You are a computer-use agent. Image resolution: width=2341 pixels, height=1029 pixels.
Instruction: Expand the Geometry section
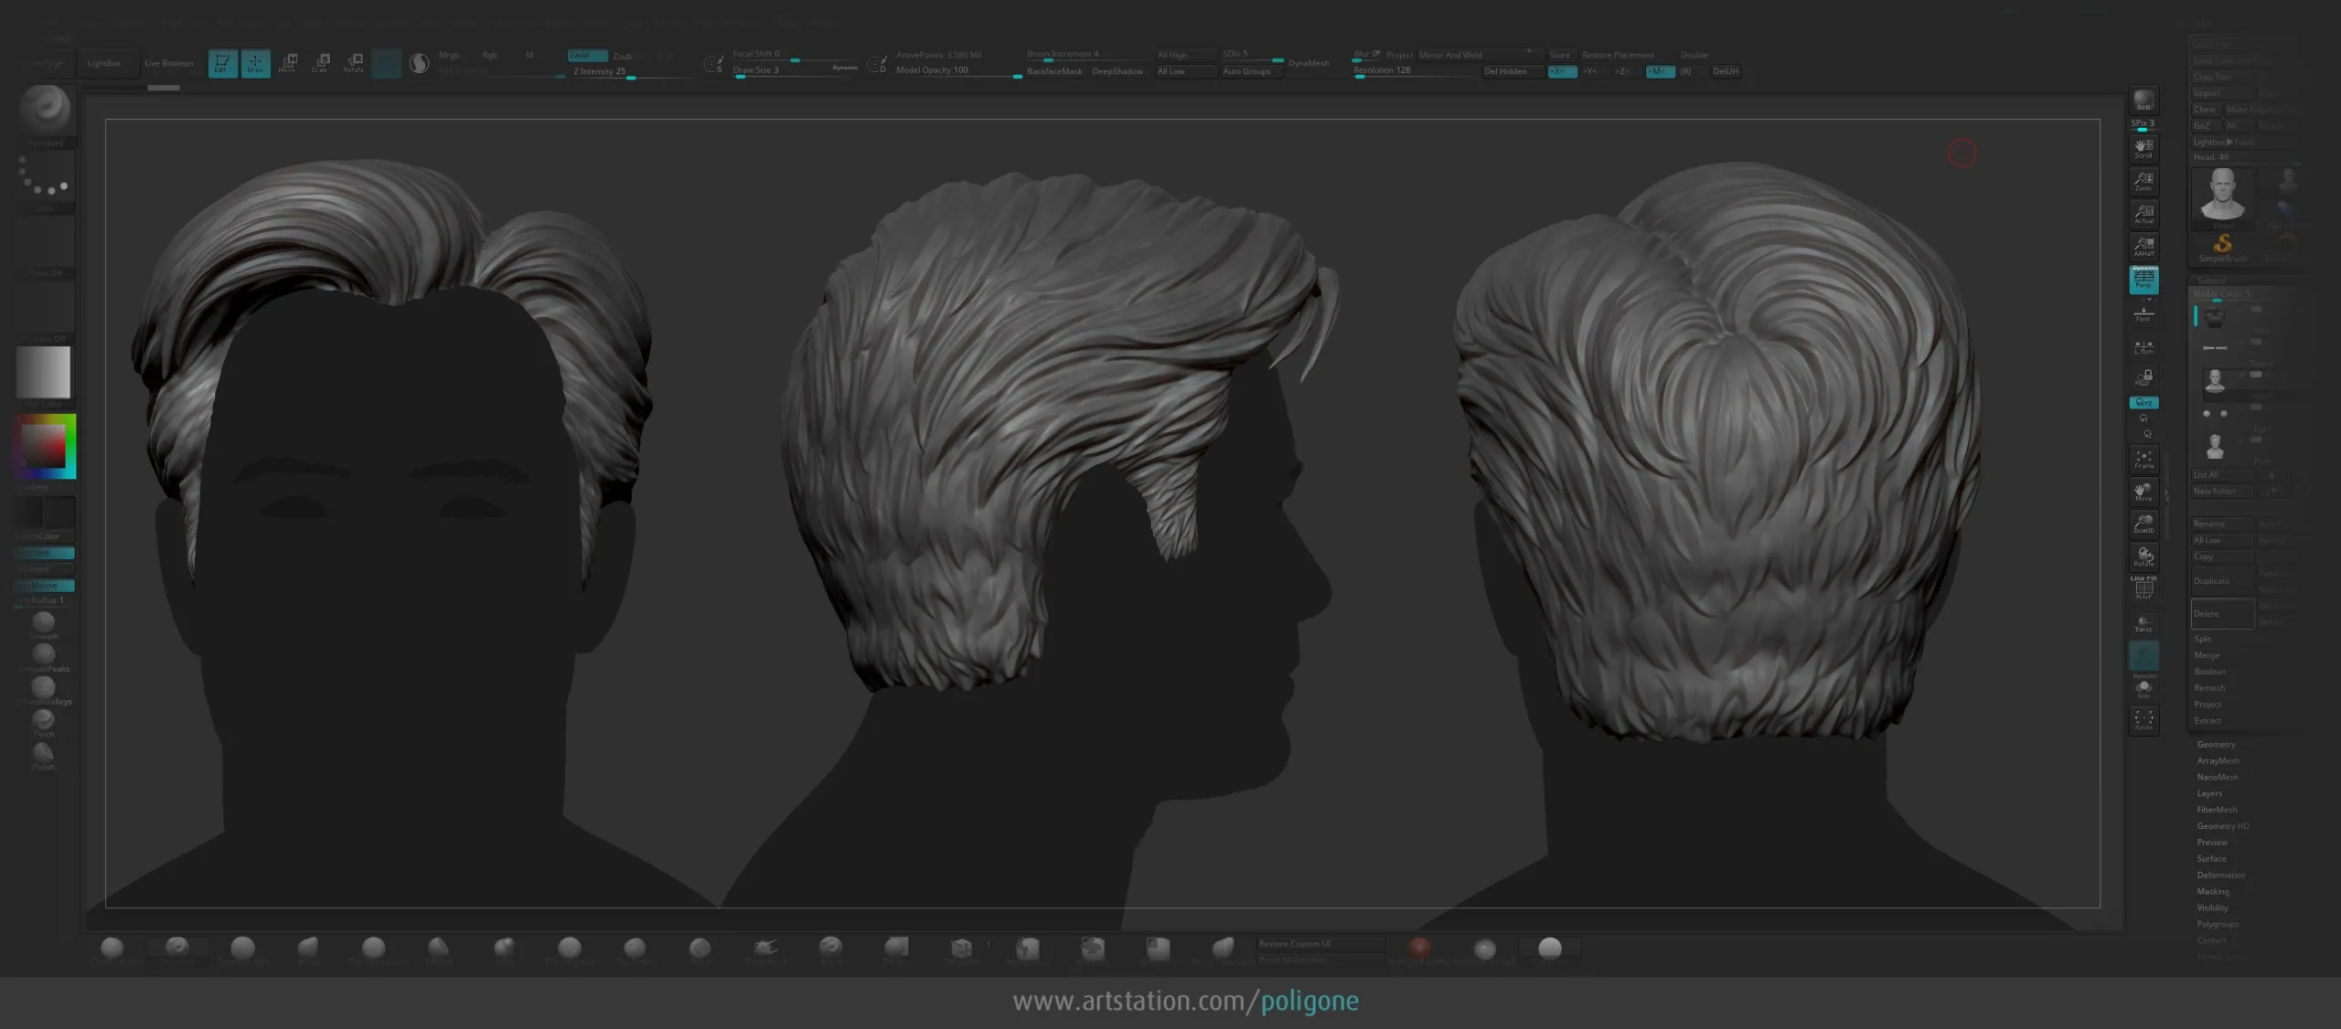[x=2216, y=745]
